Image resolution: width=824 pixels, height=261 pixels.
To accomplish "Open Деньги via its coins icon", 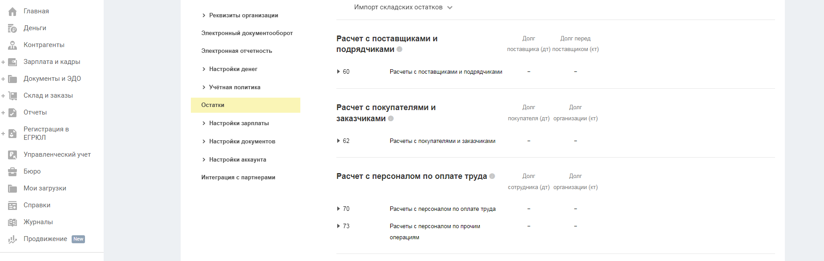I will tap(12, 28).
